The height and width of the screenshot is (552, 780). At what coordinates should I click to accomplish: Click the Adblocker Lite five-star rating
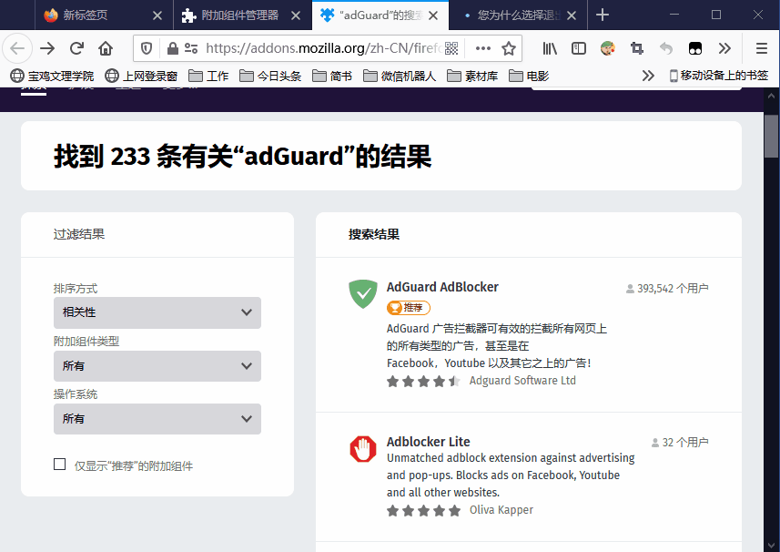[423, 511]
